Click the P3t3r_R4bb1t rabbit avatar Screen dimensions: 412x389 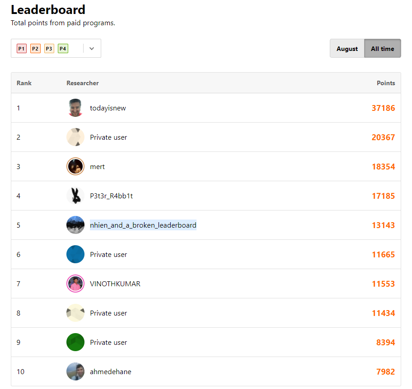[75, 196]
